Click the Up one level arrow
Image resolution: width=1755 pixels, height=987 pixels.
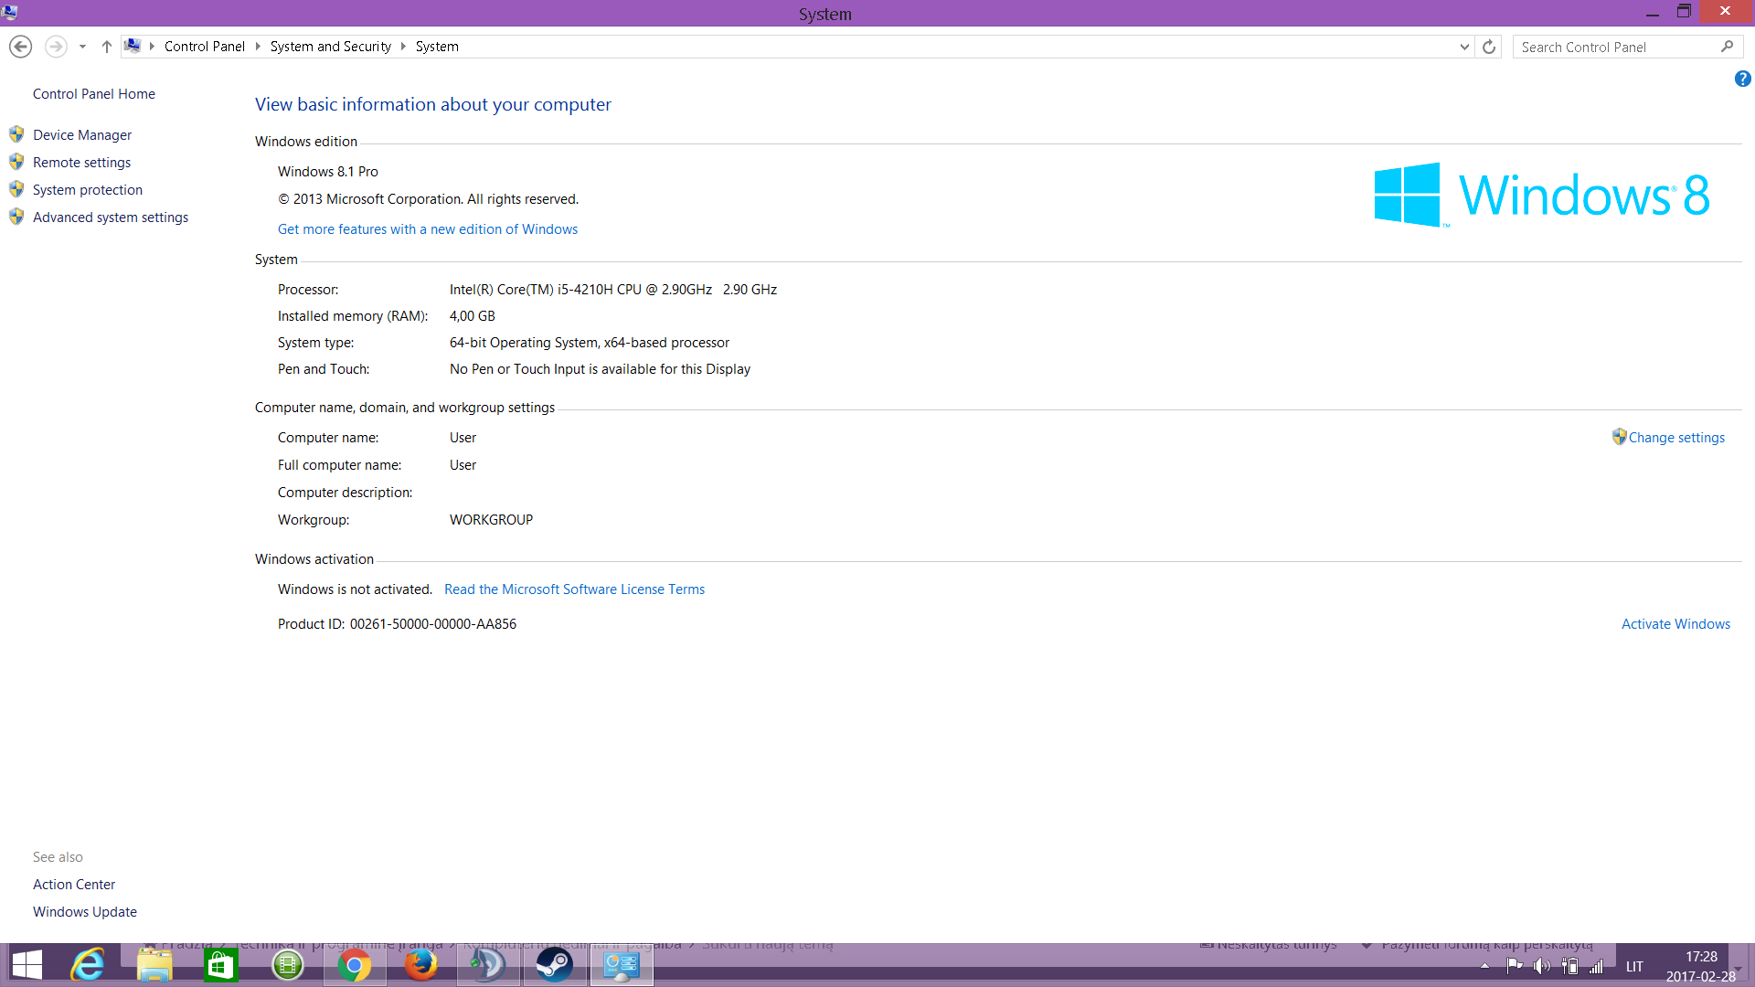pyautogui.click(x=106, y=47)
